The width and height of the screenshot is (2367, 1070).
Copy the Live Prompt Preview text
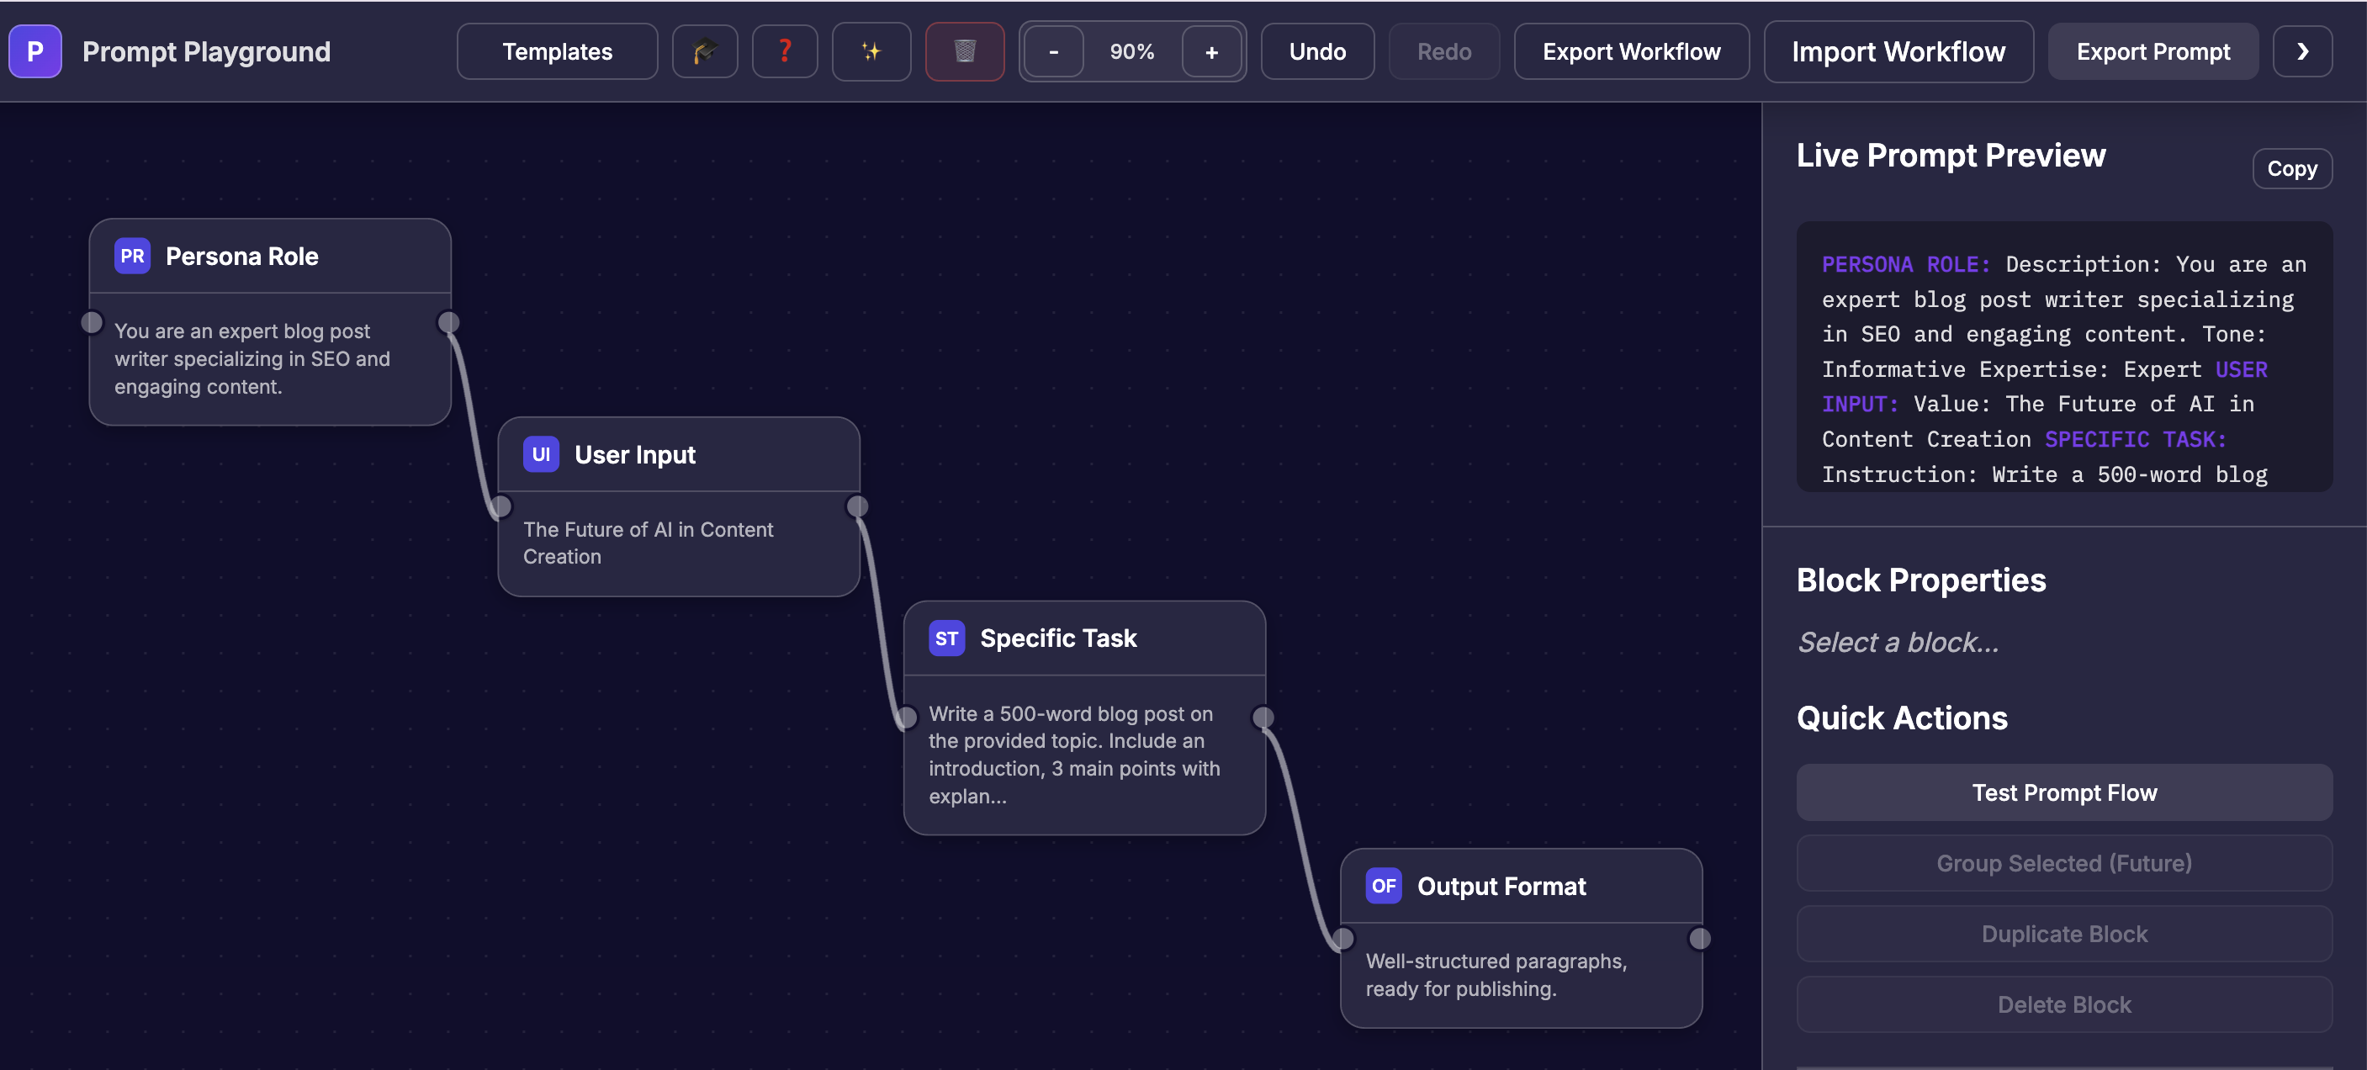2291,168
